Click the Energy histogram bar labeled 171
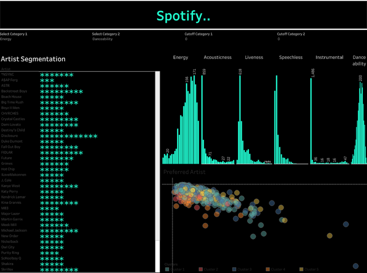Screen dimensions: 367x273 point(194,121)
